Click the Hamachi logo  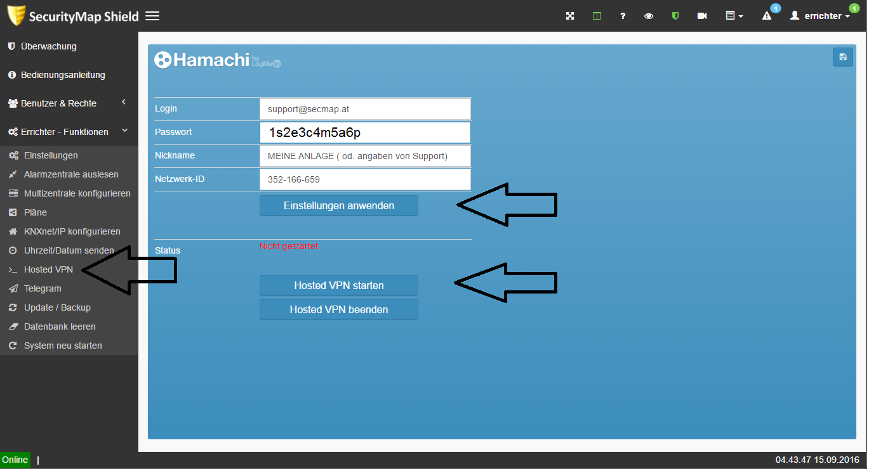[218, 60]
